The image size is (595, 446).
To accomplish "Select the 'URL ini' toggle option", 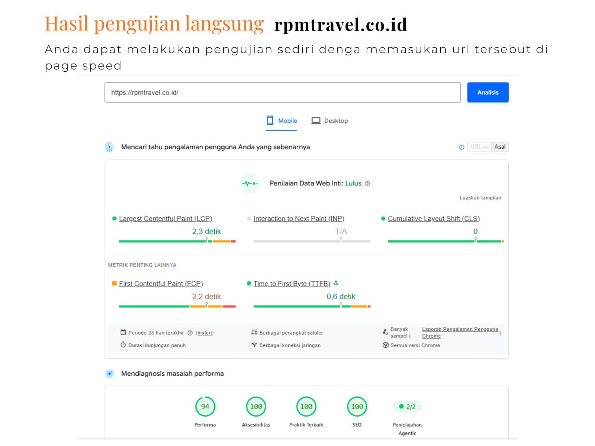I will click(x=479, y=147).
